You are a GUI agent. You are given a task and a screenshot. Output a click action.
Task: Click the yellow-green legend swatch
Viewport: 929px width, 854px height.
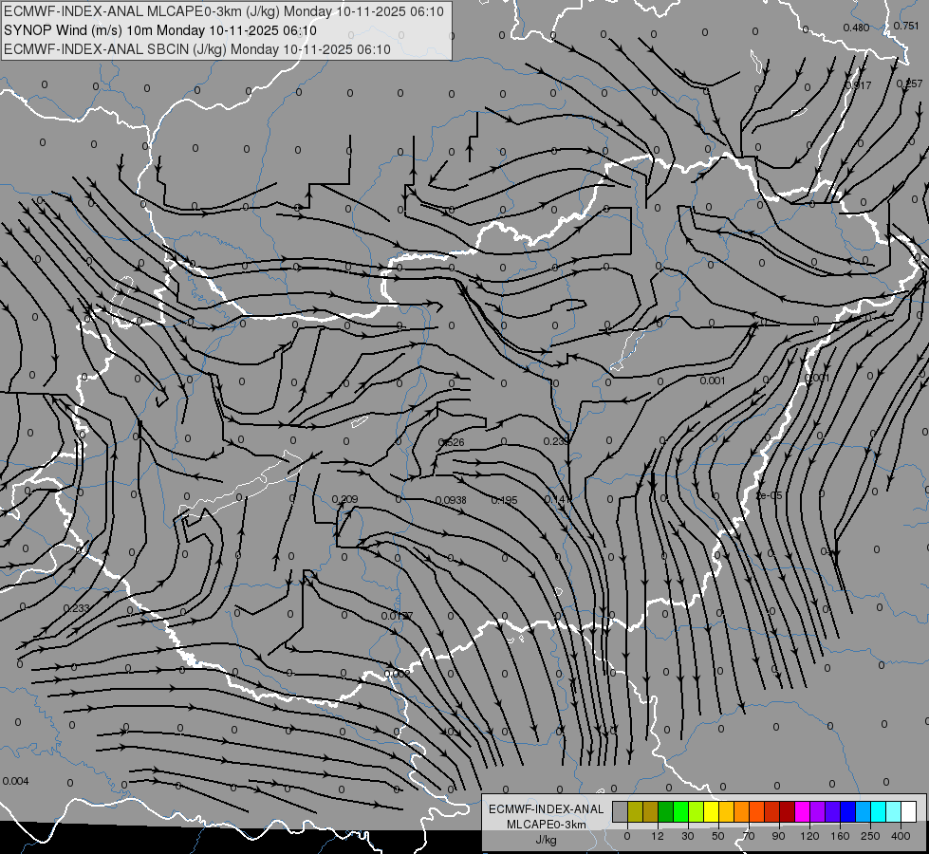tap(697, 812)
